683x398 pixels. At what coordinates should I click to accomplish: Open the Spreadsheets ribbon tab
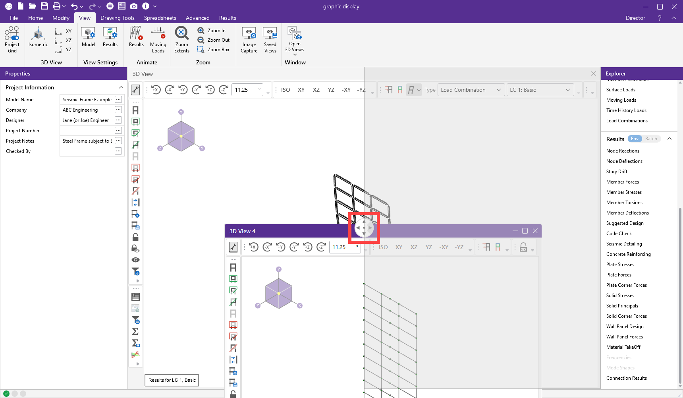(160, 18)
